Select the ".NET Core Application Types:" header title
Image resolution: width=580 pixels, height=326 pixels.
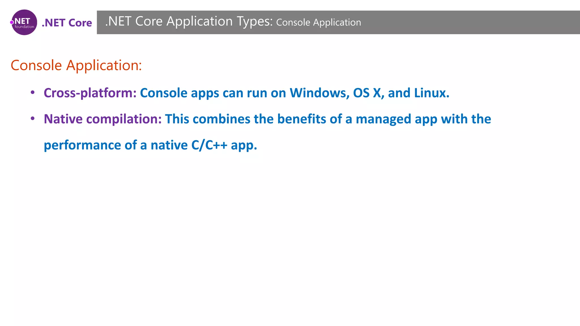pos(189,22)
